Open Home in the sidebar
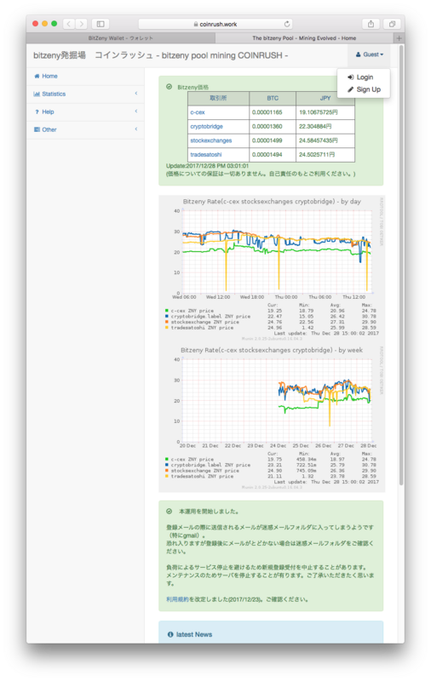431x681 pixels. pos(85,76)
